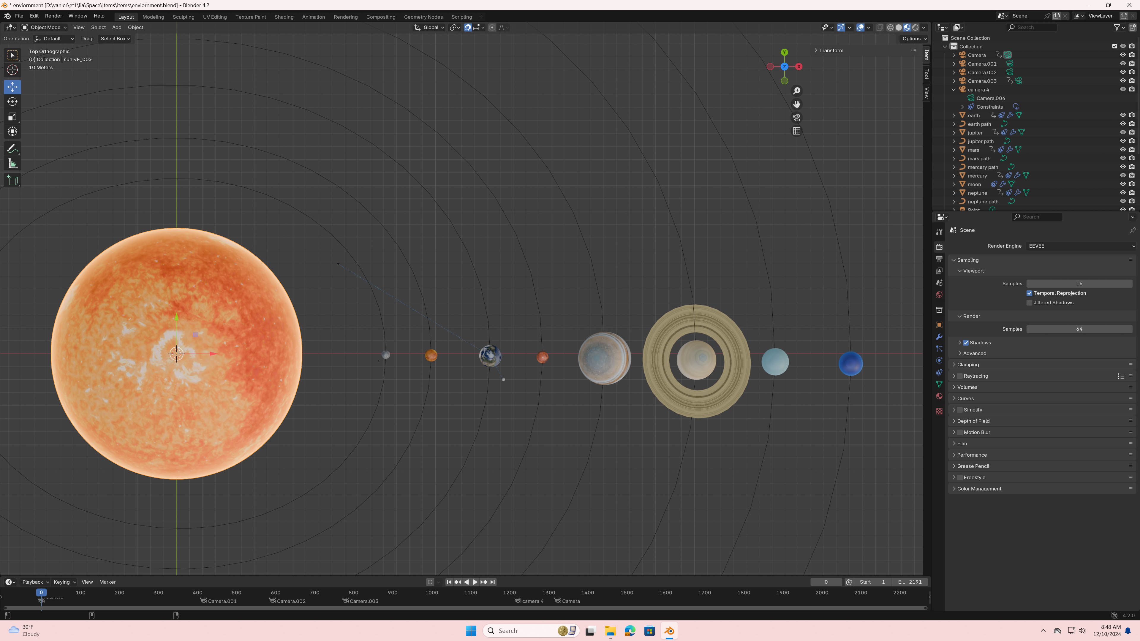Hide the jupiter object in outliner
1140x641 pixels.
[1123, 132]
